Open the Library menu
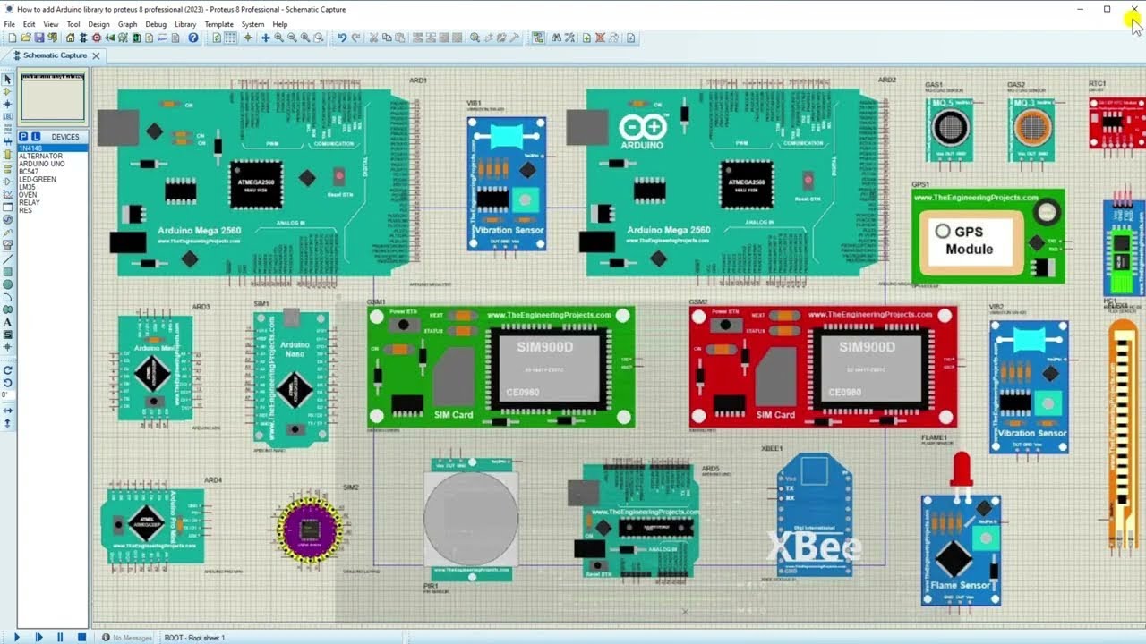 (185, 24)
